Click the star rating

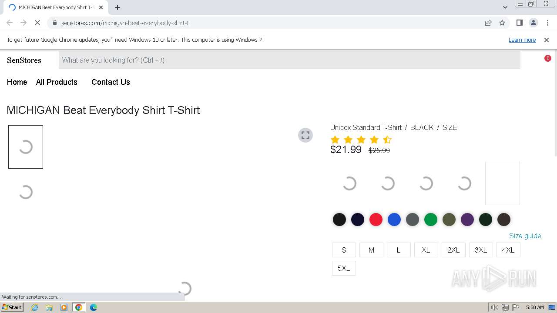coord(361,140)
